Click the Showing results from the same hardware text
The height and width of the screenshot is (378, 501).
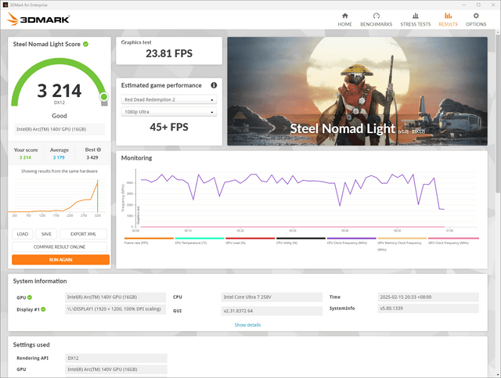[59, 171]
